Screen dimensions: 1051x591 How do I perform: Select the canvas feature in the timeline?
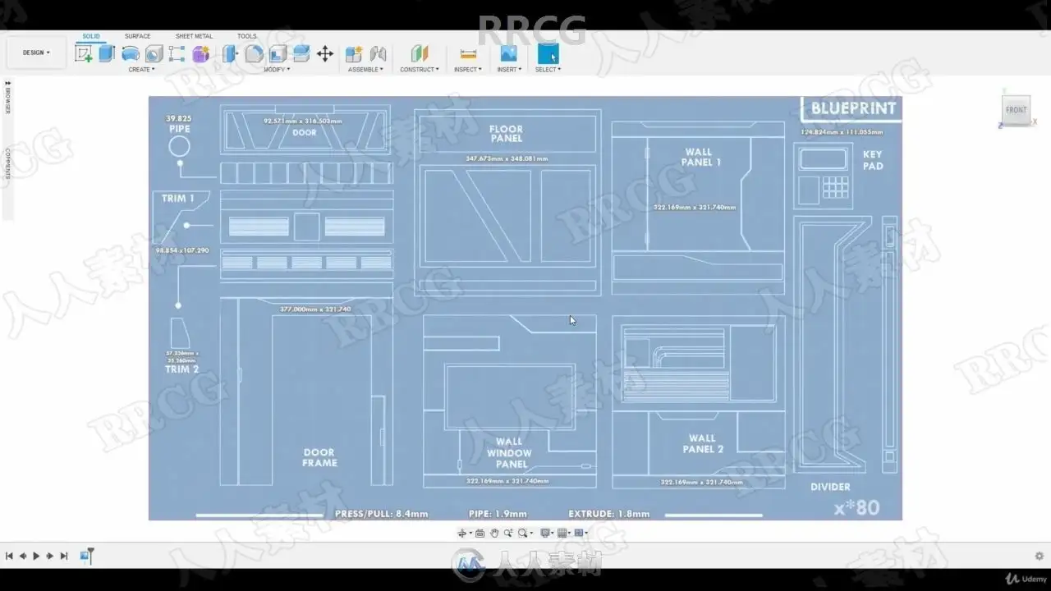(84, 556)
